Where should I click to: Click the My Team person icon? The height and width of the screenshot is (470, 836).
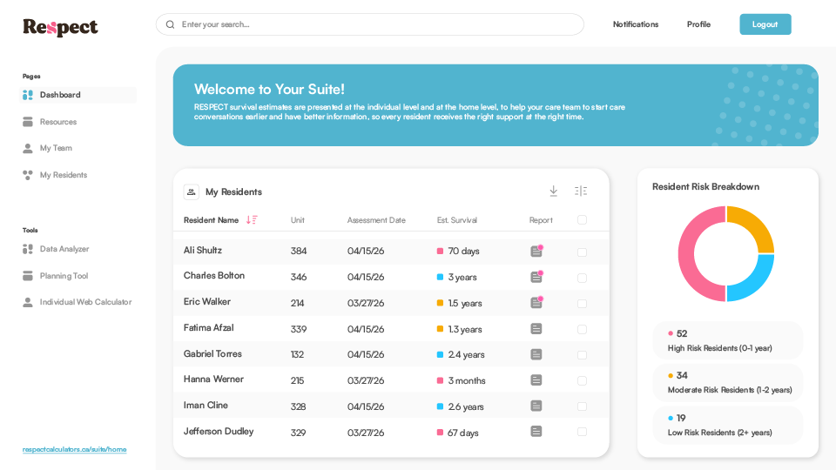(x=28, y=148)
